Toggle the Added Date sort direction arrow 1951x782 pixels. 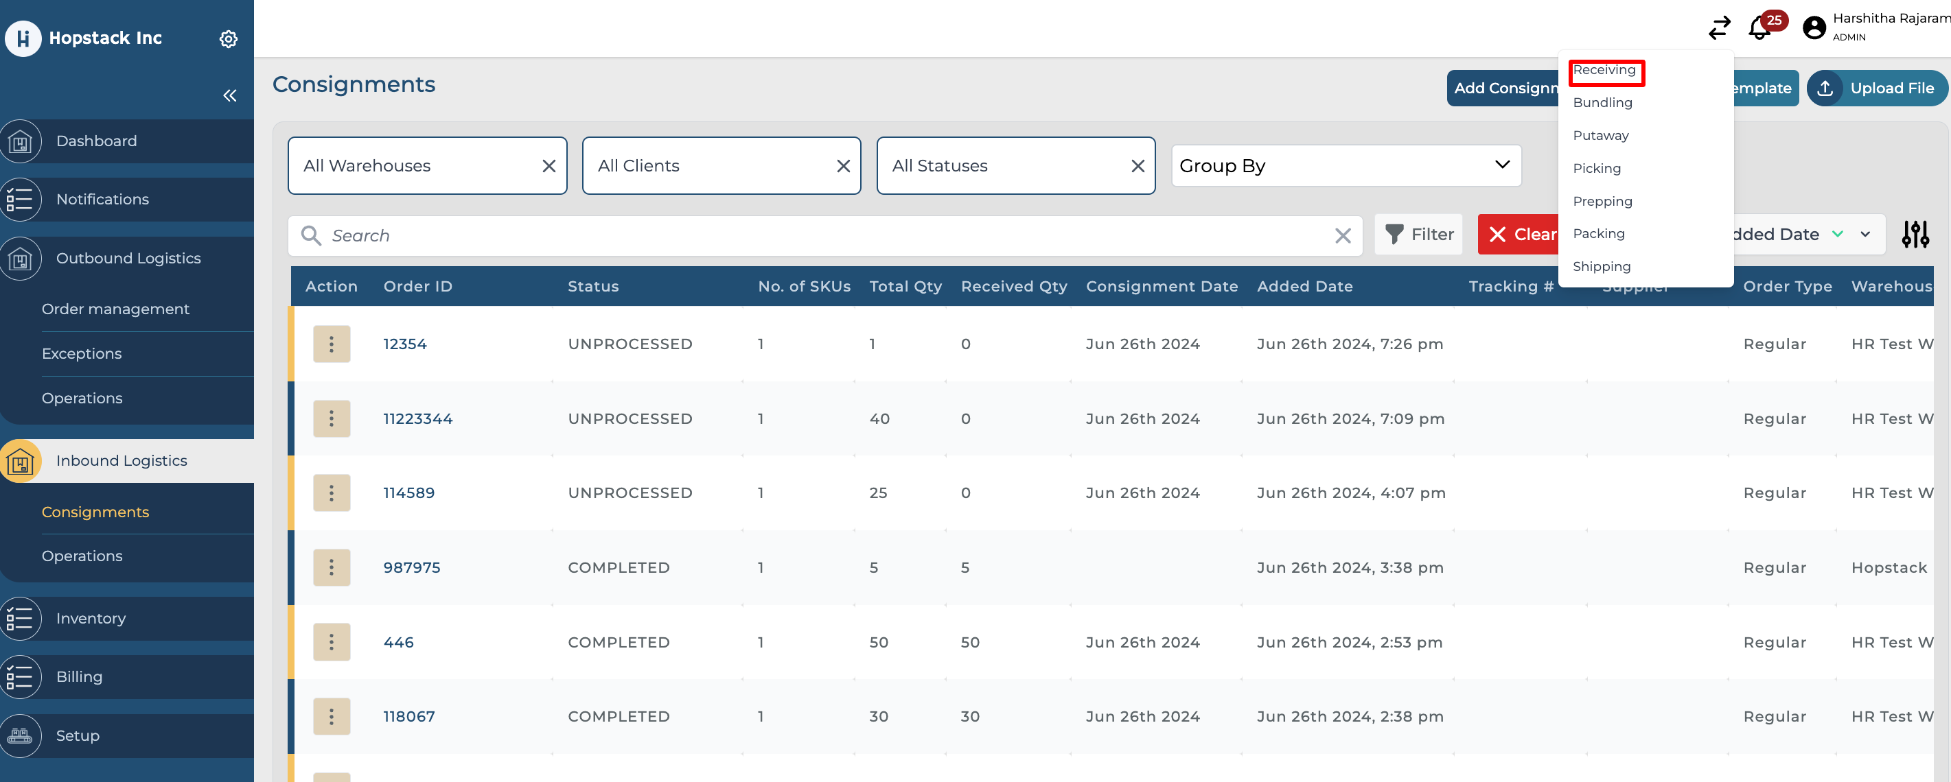point(1836,235)
